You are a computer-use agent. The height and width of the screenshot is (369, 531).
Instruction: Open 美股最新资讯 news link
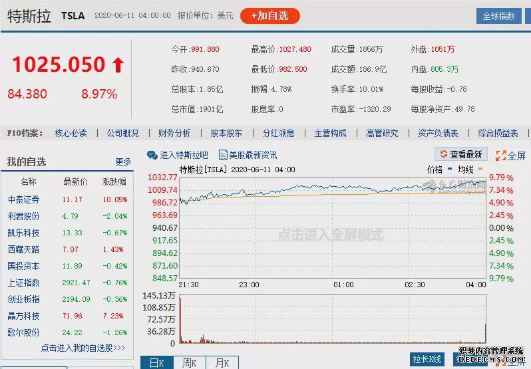(253, 155)
